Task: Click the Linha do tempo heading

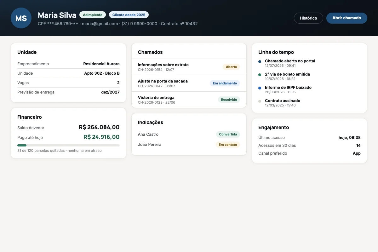Action: (276, 52)
